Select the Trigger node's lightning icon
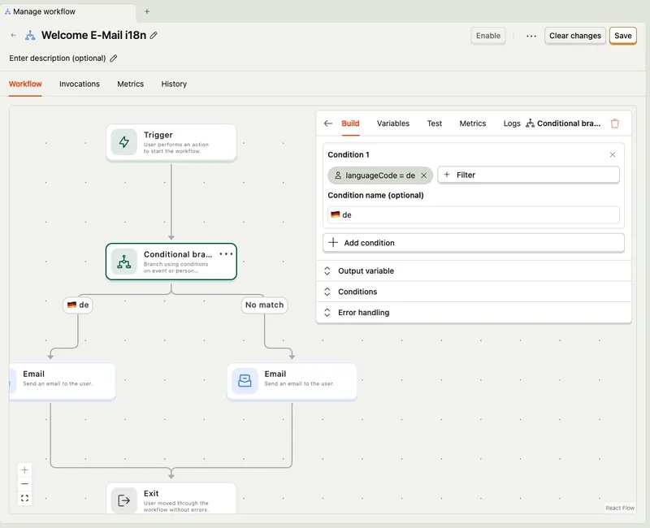The image size is (650, 528). point(123,141)
